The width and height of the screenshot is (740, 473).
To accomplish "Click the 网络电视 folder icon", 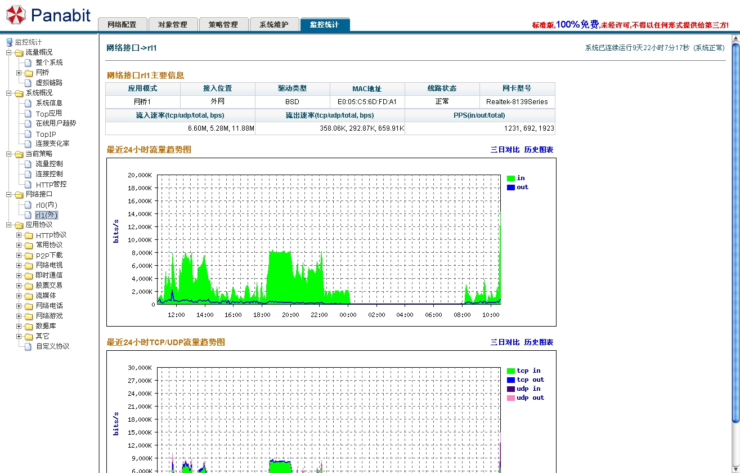I will [29, 265].
